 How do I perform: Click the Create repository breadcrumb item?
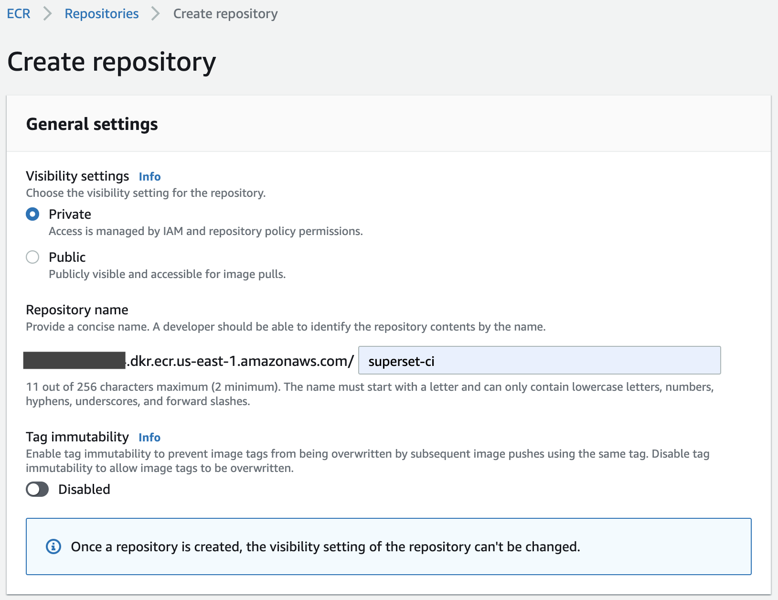pyautogui.click(x=225, y=13)
